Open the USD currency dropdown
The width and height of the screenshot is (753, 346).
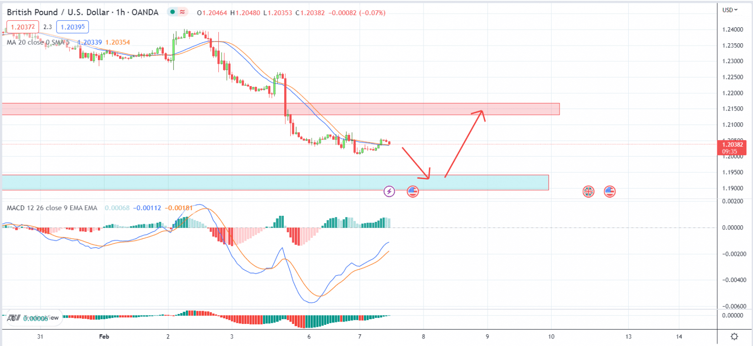[730, 10]
